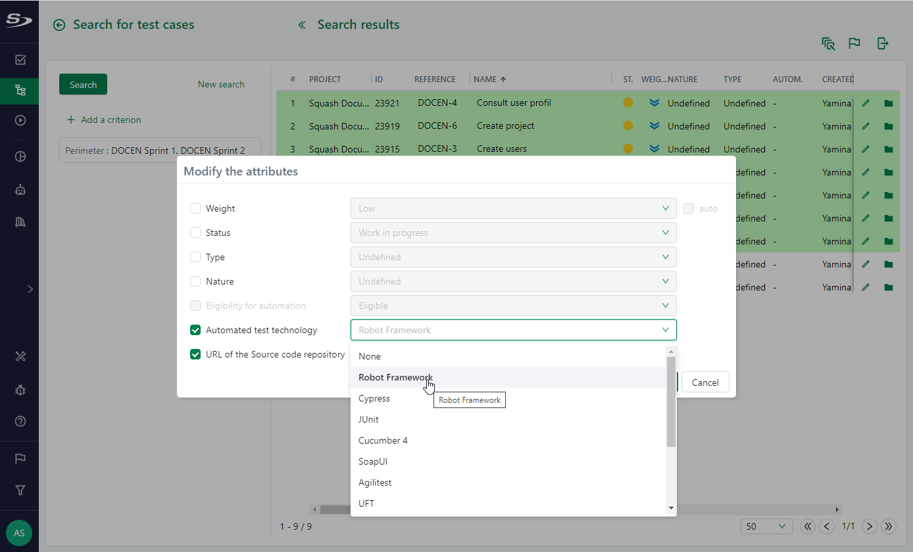Select Cypress from the technology list
913x552 pixels.
(x=374, y=398)
